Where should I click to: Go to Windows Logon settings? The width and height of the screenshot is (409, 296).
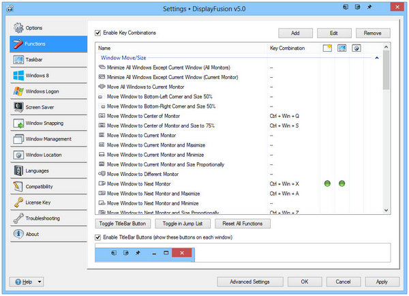(48, 91)
